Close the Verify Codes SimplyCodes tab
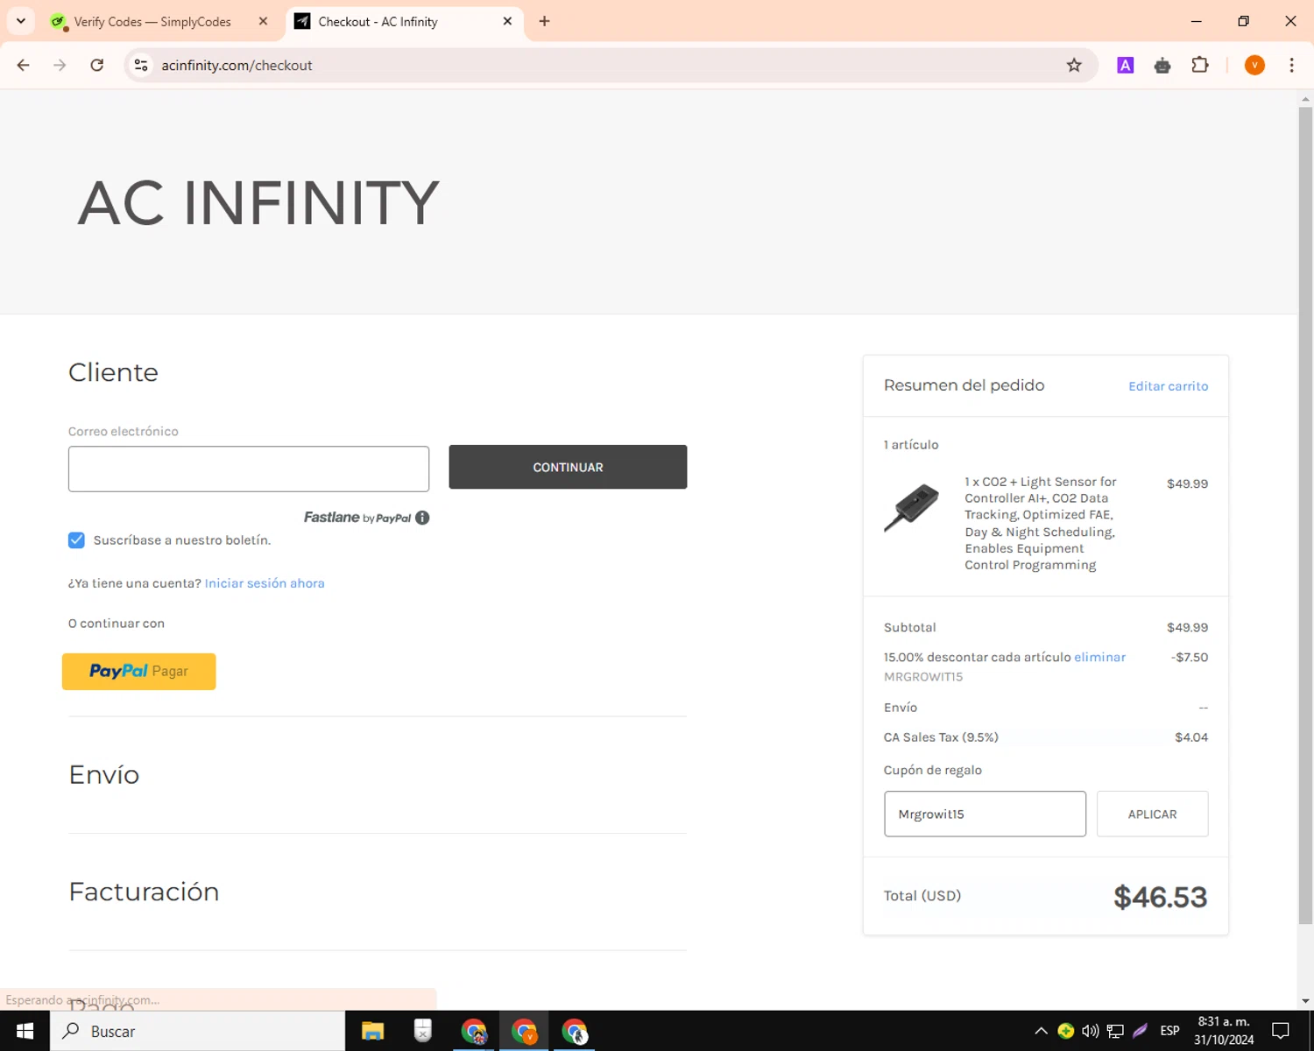The image size is (1314, 1051). coord(263,21)
